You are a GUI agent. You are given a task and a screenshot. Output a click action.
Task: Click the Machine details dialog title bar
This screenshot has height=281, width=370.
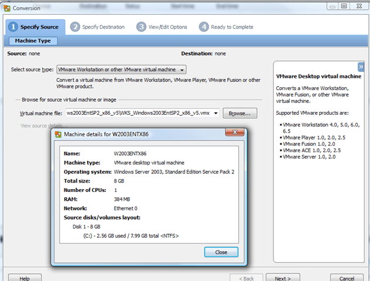tap(146, 134)
